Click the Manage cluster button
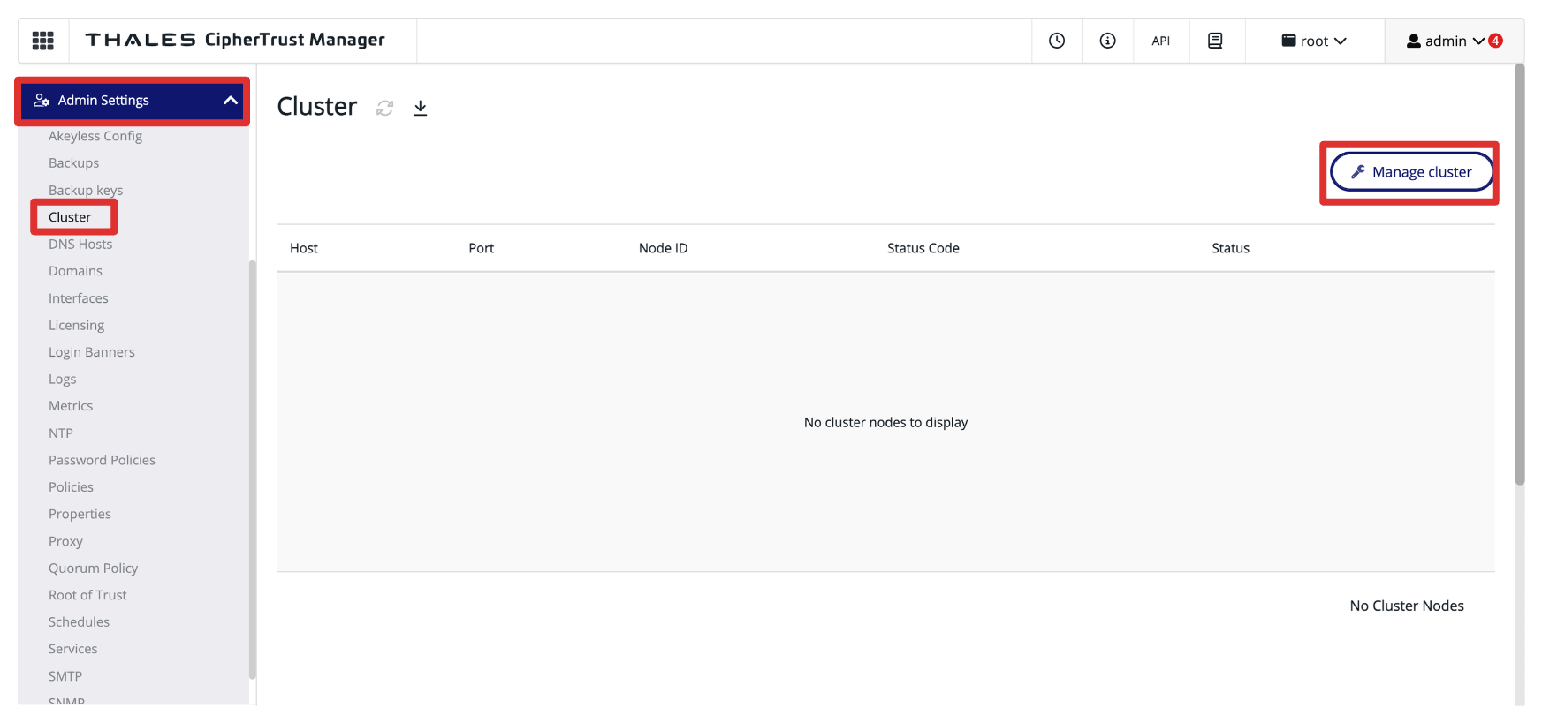 coord(1411,172)
